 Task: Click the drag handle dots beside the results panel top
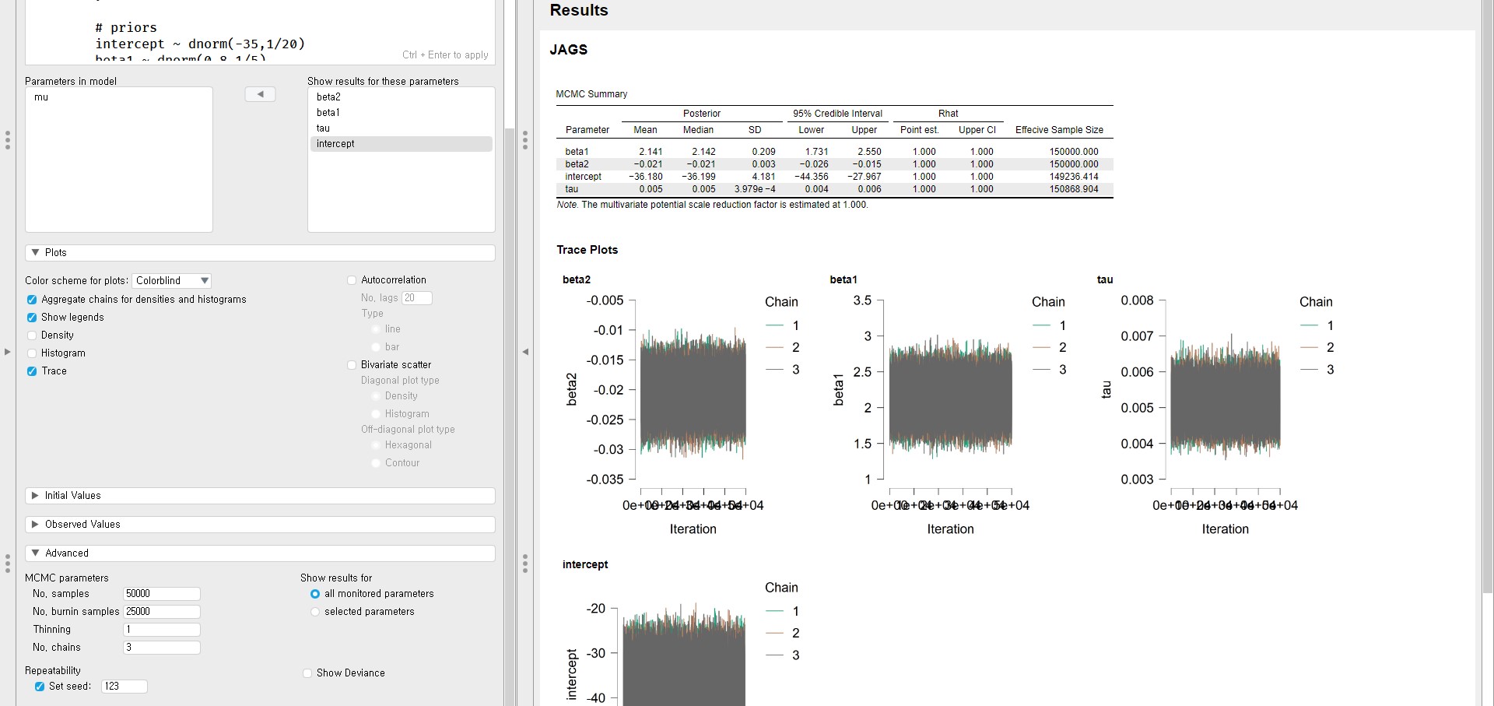[525, 140]
